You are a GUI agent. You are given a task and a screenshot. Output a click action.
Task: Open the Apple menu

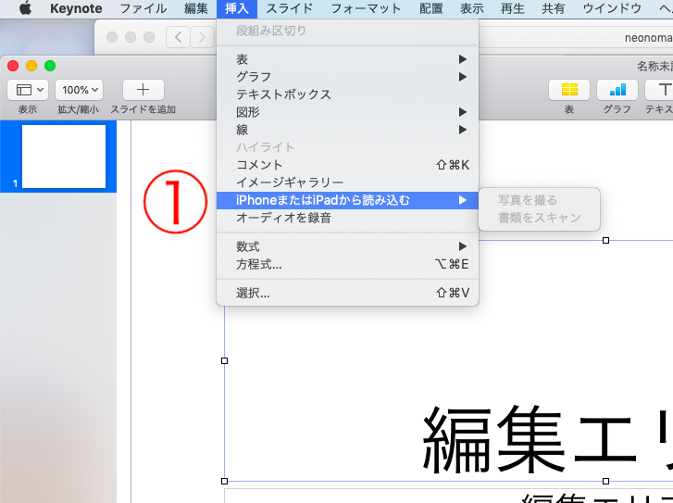pyautogui.click(x=25, y=8)
